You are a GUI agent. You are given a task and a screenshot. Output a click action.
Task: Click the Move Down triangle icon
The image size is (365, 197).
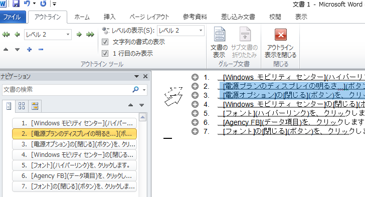coord(17,49)
